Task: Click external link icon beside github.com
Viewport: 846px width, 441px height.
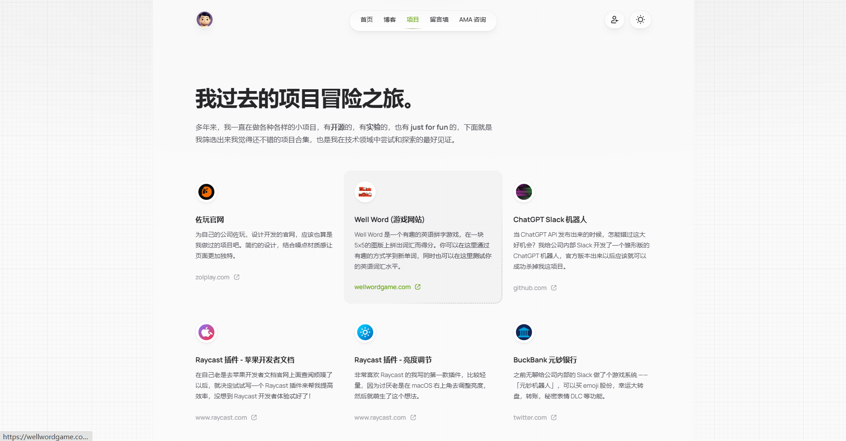Action: [x=554, y=288]
